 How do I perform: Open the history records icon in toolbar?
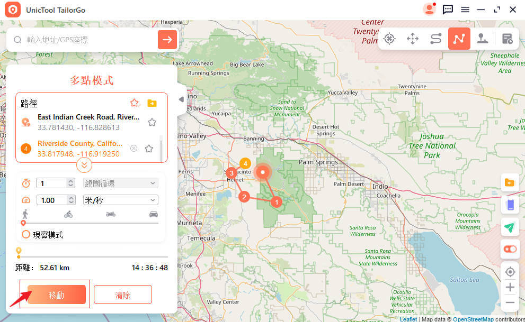tap(508, 39)
